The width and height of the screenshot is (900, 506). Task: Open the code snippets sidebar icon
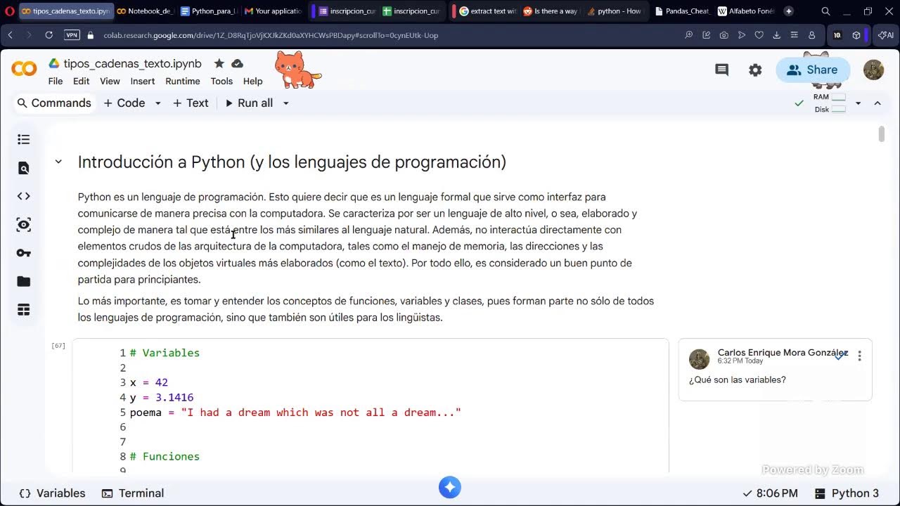tap(23, 196)
